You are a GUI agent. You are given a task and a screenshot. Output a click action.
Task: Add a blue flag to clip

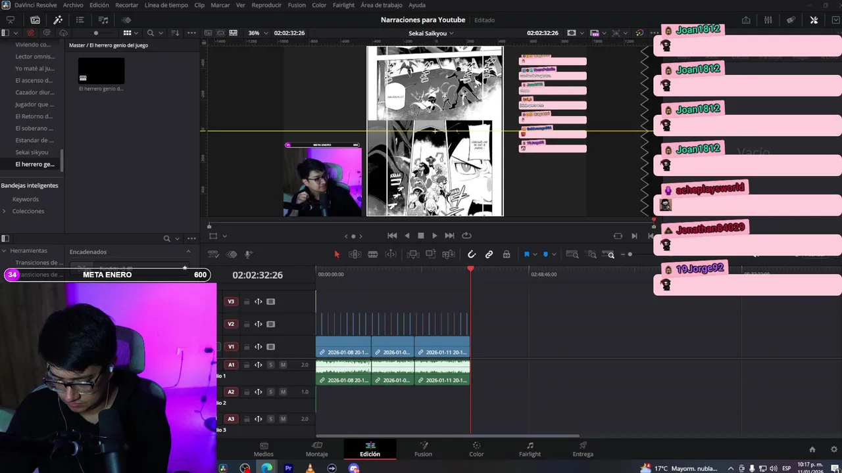click(526, 254)
